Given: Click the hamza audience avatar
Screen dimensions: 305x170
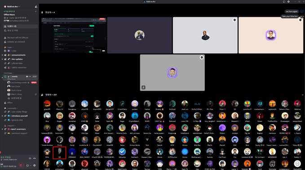Looking at the screenshot, I should click(147, 104).
